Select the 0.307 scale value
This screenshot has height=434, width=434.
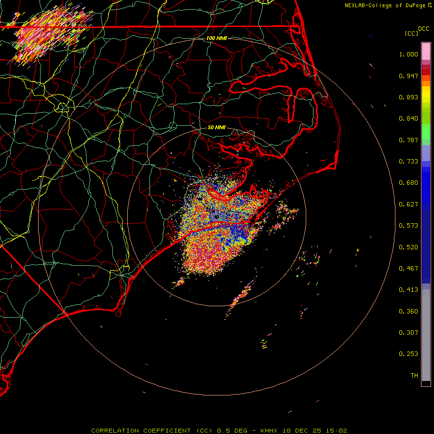tap(408, 333)
